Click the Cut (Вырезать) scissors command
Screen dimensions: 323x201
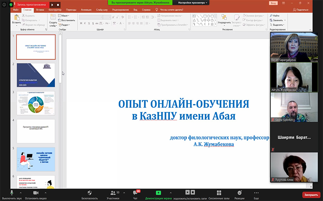(x=28, y=15)
